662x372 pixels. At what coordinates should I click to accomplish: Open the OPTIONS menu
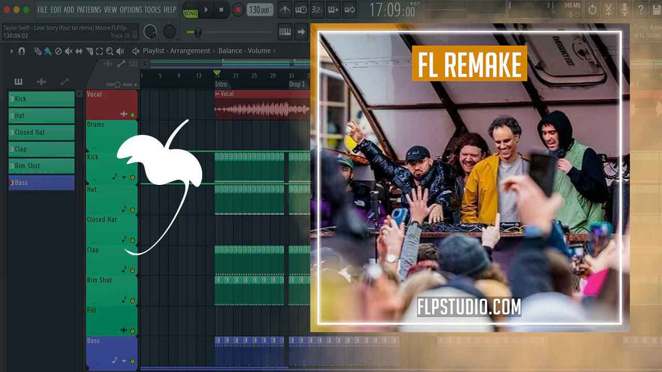click(x=131, y=10)
